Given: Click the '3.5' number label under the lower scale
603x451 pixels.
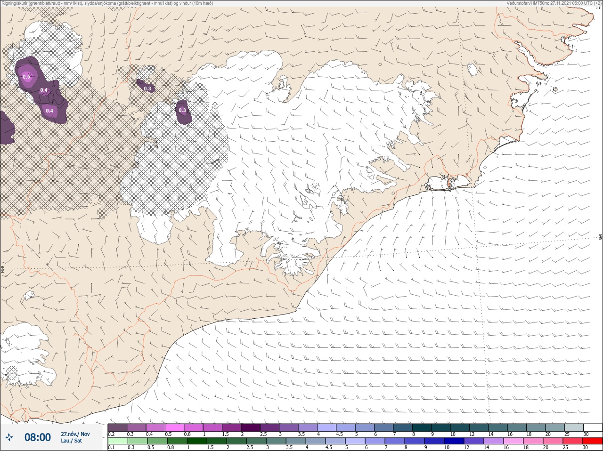Looking at the screenshot, I should click(289, 448).
